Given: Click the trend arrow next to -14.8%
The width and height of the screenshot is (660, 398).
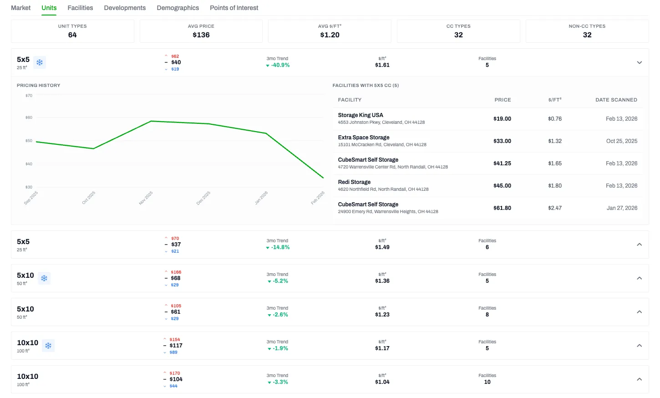Looking at the screenshot, I should (x=268, y=248).
